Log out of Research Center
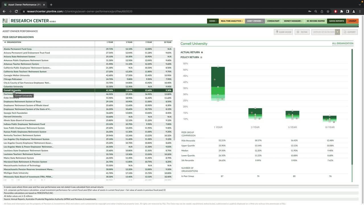Viewport: 364px width, 205px height. point(352,21)
